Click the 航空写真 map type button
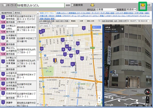 [109, 21]
